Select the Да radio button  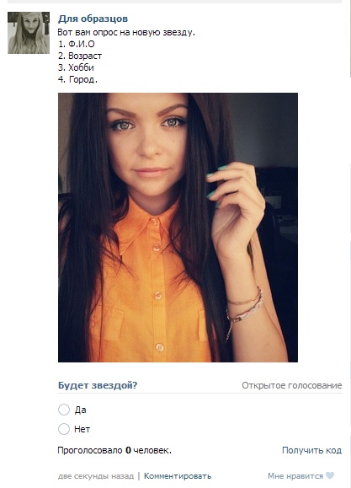[64, 410]
